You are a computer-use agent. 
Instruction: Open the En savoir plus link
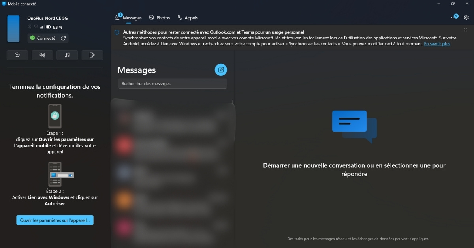point(437,44)
